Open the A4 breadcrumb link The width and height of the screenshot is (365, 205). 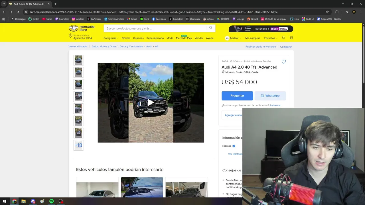(157, 46)
